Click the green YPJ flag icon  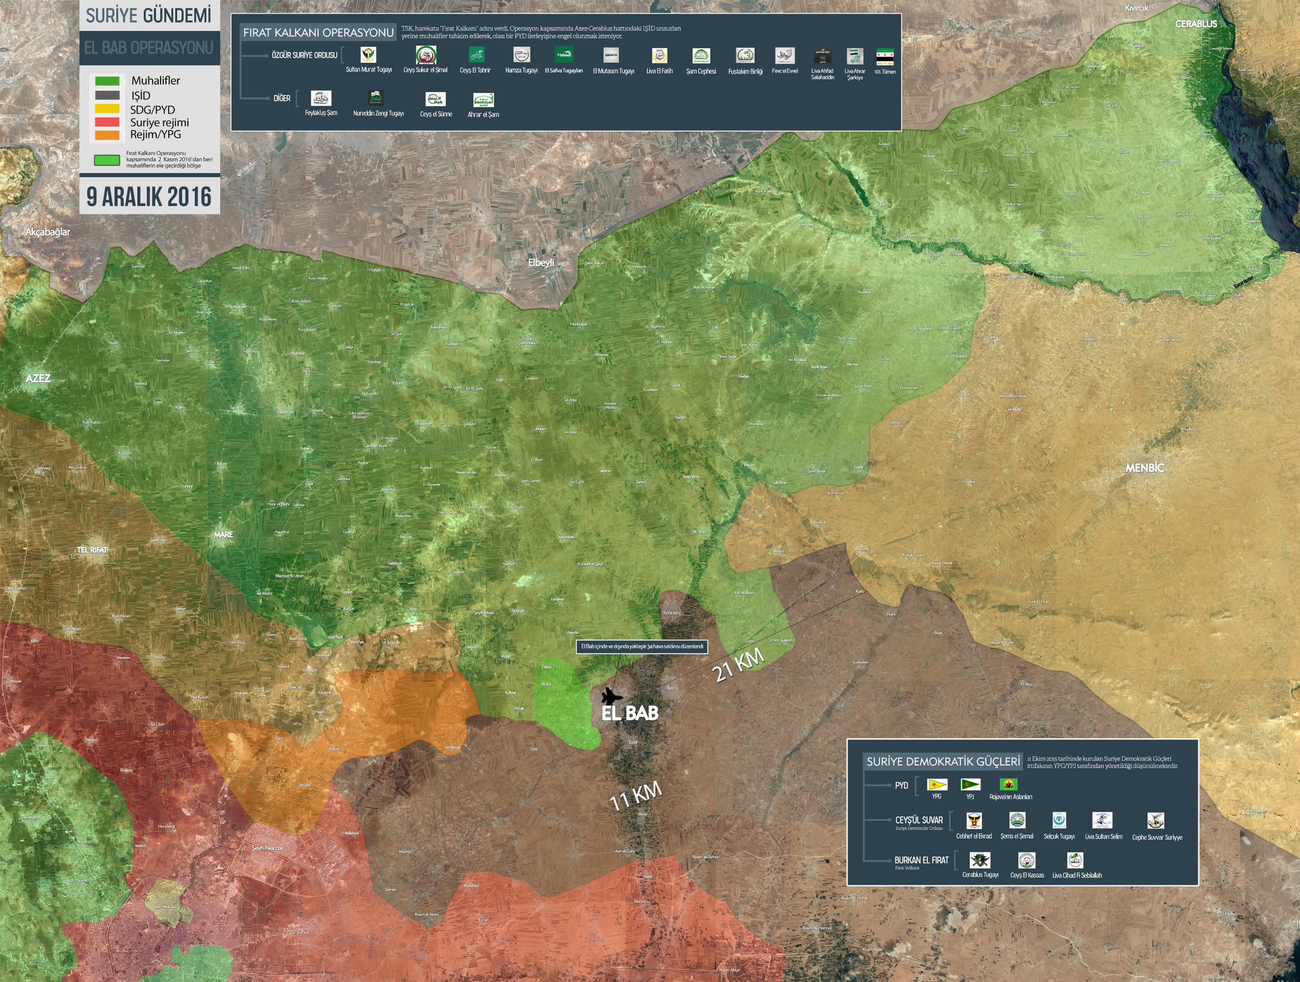pyautogui.click(x=971, y=785)
